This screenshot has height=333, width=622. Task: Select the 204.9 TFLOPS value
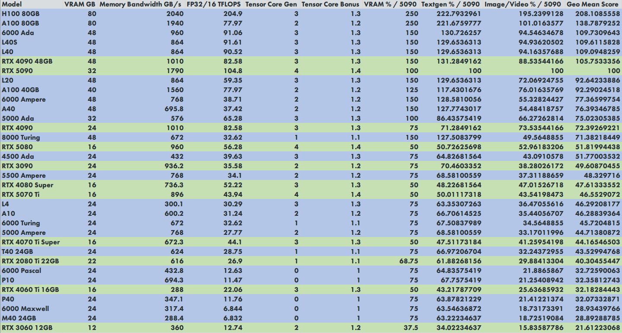(x=233, y=14)
